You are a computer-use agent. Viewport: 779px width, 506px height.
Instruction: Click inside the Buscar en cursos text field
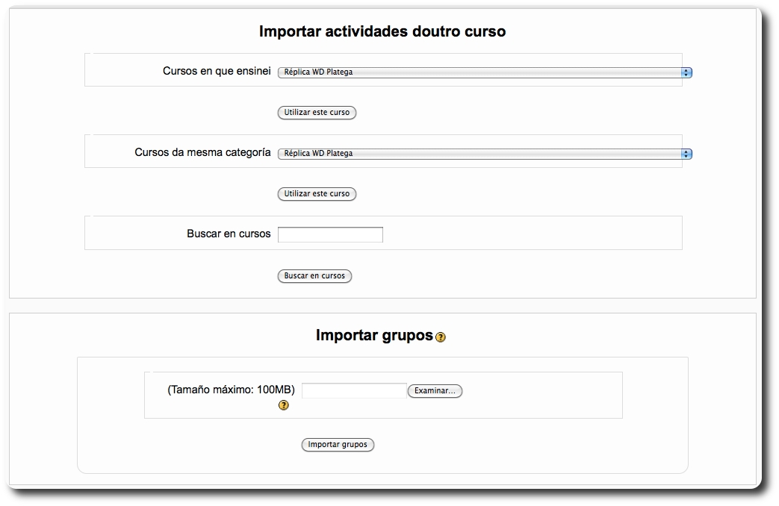pyautogui.click(x=329, y=234)
